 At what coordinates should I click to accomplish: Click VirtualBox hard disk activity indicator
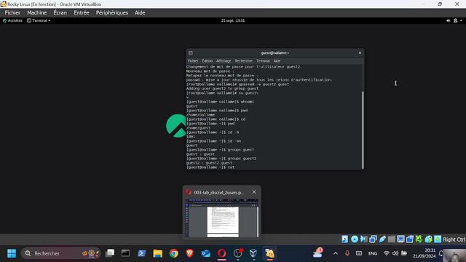344,239
